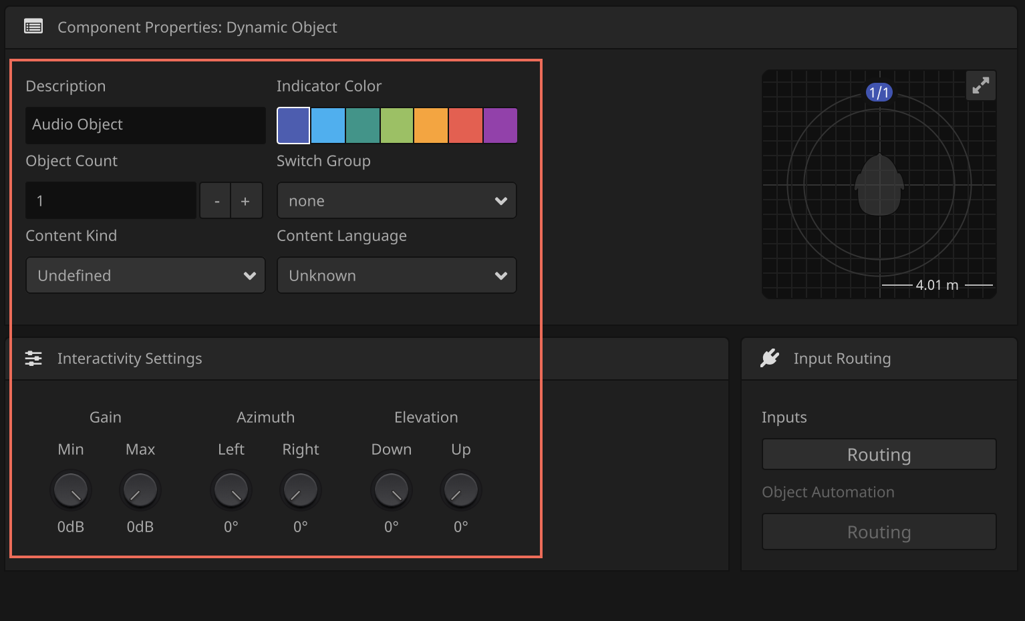Decrease object count with minus button
This screenshot has width=1025, height=621.
[216, 200]
